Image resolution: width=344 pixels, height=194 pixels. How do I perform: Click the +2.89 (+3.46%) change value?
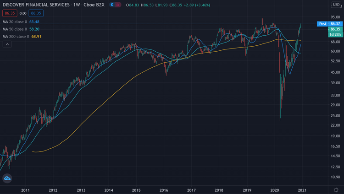[197, 5]
